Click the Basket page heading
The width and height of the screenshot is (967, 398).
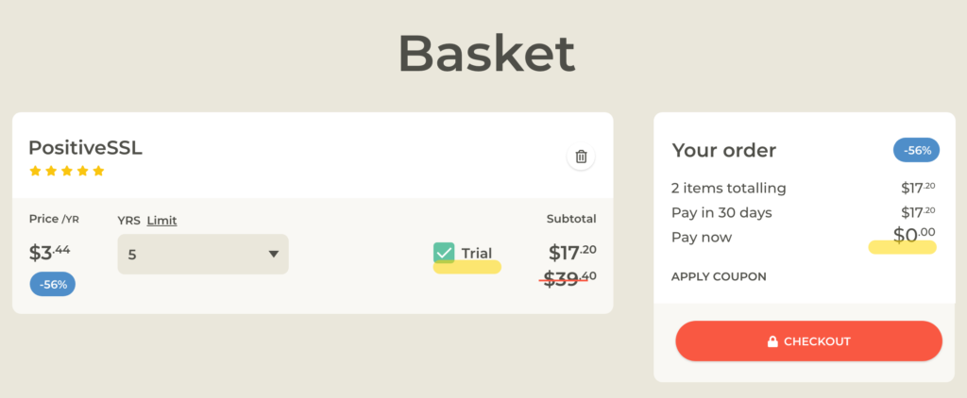486,53
